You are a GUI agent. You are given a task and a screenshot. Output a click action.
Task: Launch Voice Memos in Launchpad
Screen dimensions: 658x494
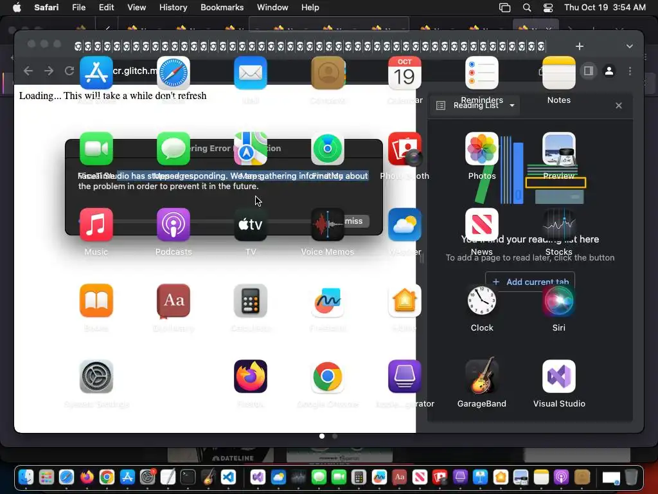click(328, 224)
